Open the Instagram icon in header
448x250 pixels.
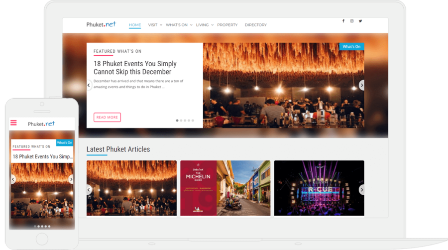pyautogui.click(x=351, y=21)
